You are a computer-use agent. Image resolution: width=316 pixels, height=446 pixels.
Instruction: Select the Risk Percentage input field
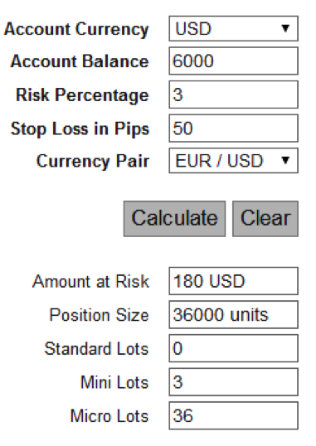(x=233, y=95)
